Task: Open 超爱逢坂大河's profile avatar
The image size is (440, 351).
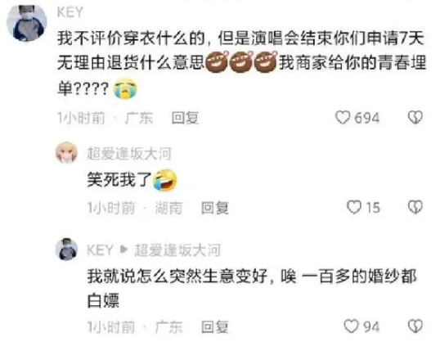Action: (x=67, y=153)
